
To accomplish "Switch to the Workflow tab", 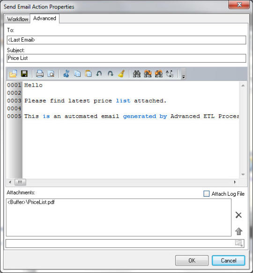I will click(x=18, y=19).
